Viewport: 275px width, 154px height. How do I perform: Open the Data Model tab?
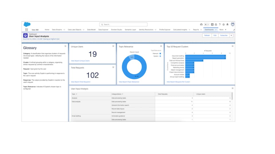pos(91,30)
